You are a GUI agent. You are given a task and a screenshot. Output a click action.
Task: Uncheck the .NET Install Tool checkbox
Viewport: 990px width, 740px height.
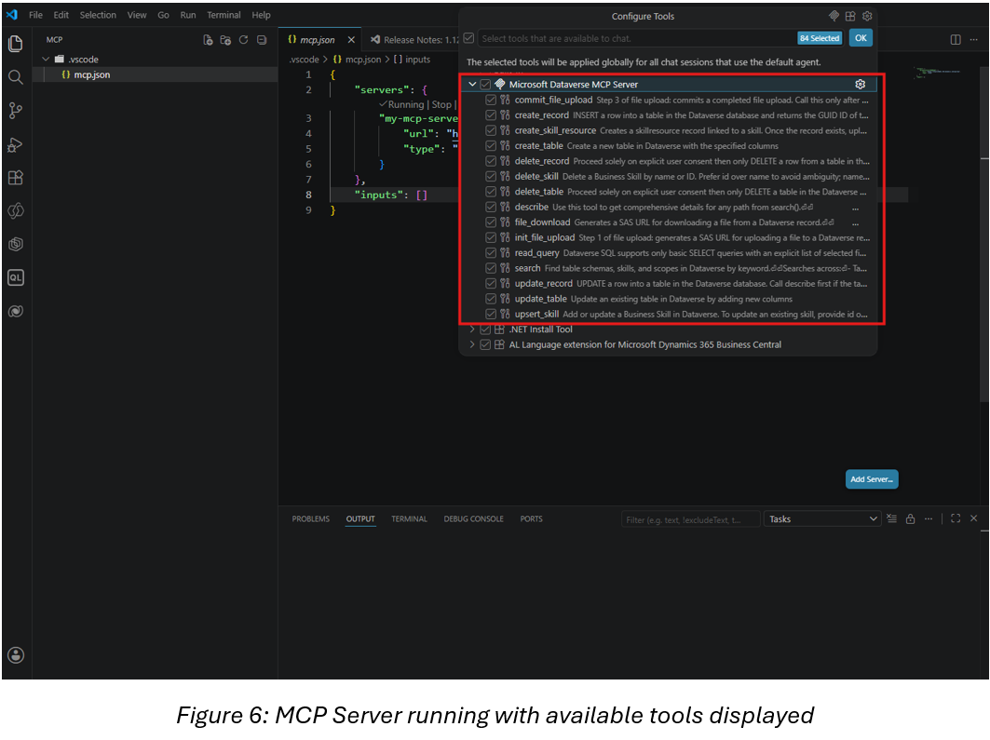(485, 330)
